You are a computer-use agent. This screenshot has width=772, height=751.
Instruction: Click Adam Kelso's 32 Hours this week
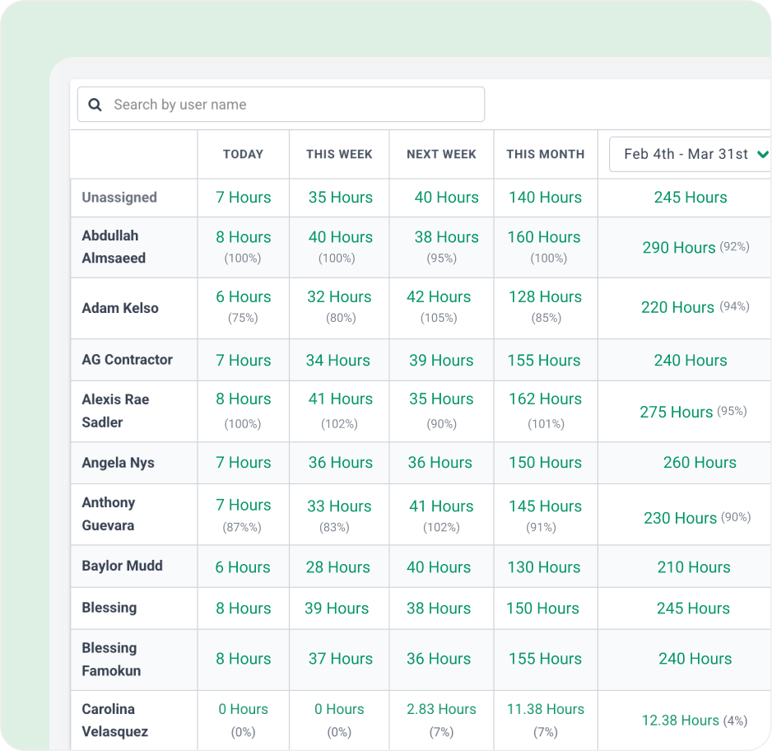[339, 297]
